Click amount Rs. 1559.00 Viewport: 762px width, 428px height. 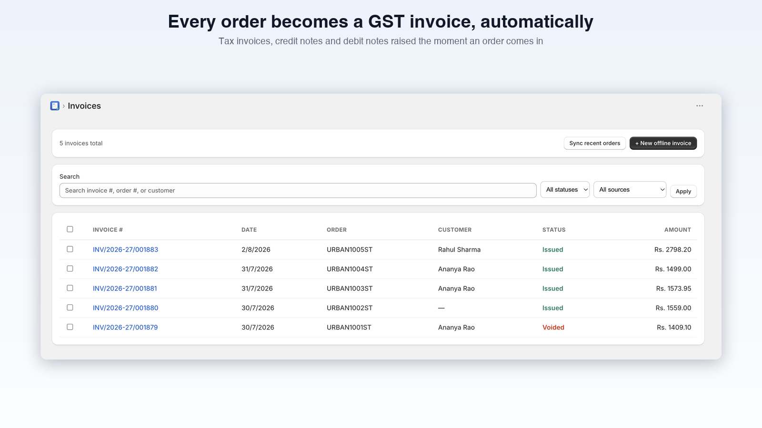(673, 308)
